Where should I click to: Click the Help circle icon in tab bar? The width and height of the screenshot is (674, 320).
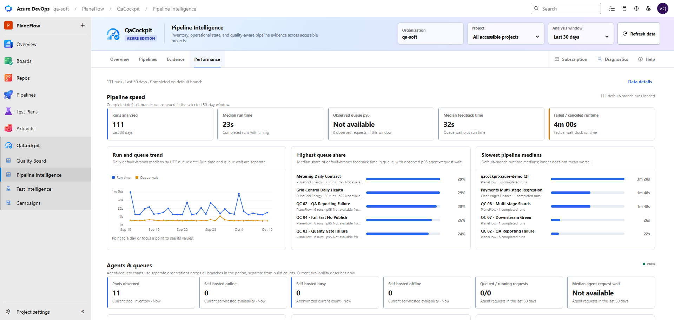[640, 59]
